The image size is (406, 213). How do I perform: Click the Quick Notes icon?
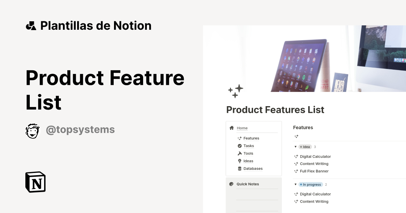click(x=231, y=184)
